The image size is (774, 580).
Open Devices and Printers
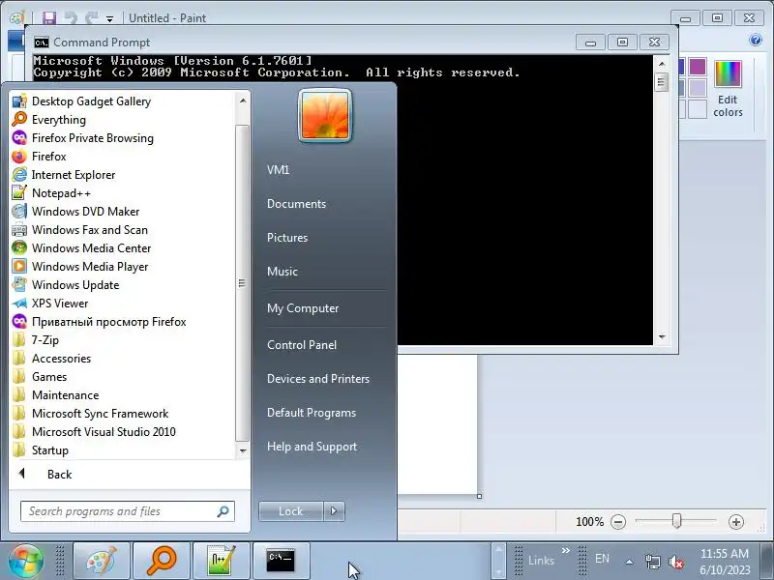coord(318,379)
